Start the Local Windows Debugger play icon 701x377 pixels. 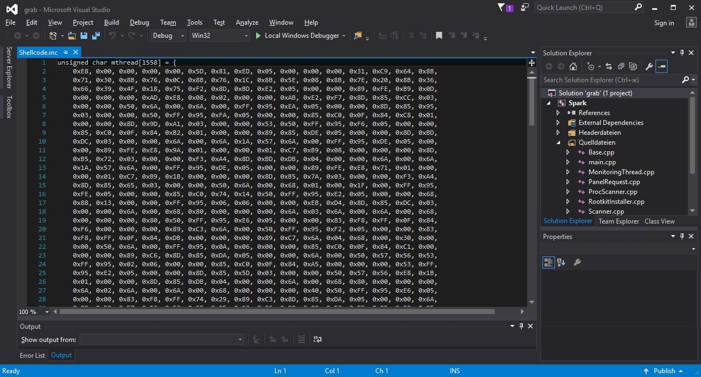tap(259, 36)
